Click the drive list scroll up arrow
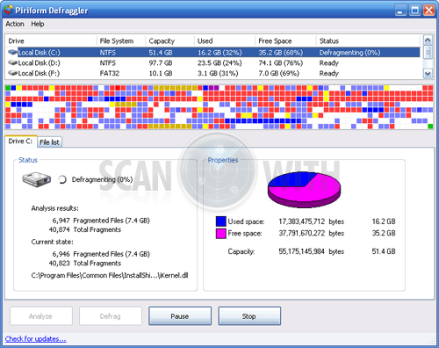This screenshot has width=439, height=348. (428, 40)
